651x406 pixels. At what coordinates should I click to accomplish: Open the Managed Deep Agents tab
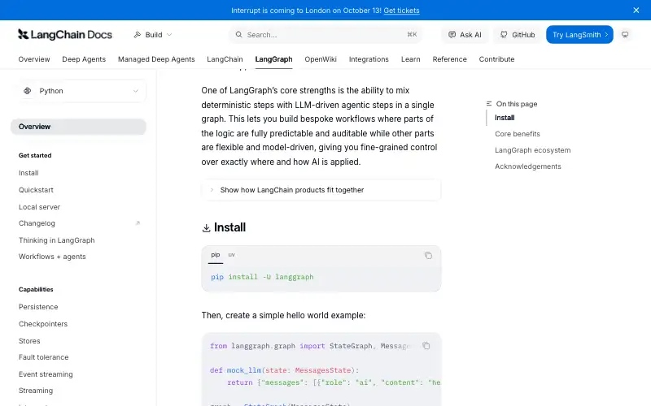pos(156,59)
